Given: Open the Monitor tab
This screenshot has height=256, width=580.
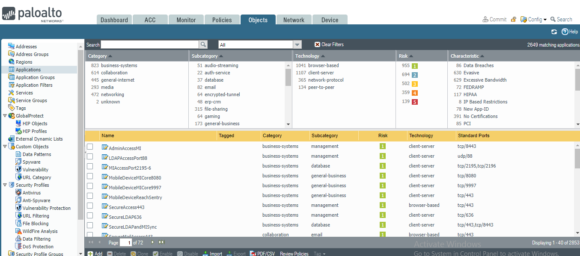Looking at the screenshot, I should 186,19.
